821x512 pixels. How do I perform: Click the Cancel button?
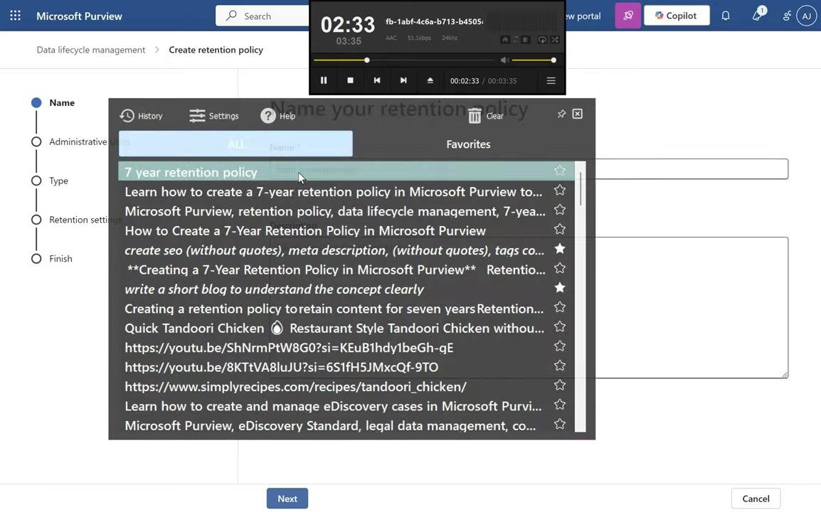pyautogui.click(x=756, y=499)
